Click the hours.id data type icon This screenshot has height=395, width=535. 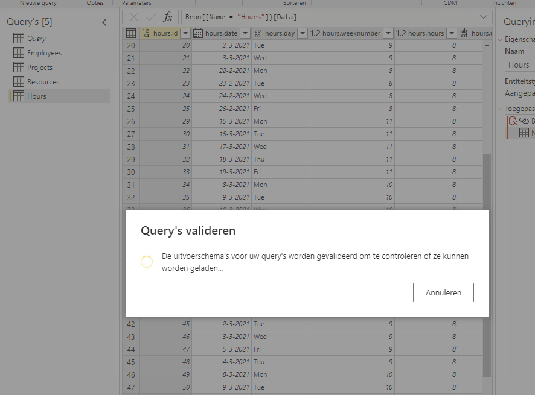(x=146, y=33)
